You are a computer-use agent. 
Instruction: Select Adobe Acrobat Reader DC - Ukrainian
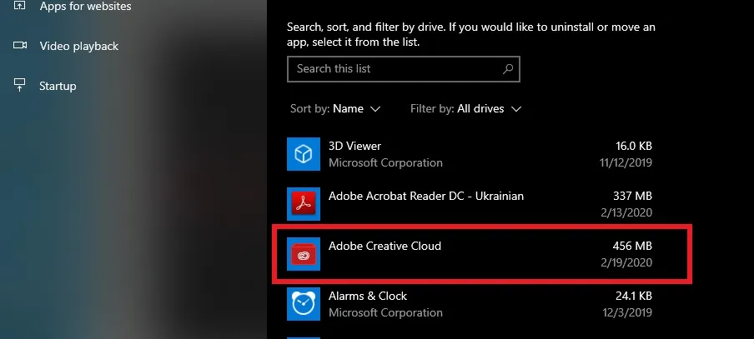[x=470, y=204]
